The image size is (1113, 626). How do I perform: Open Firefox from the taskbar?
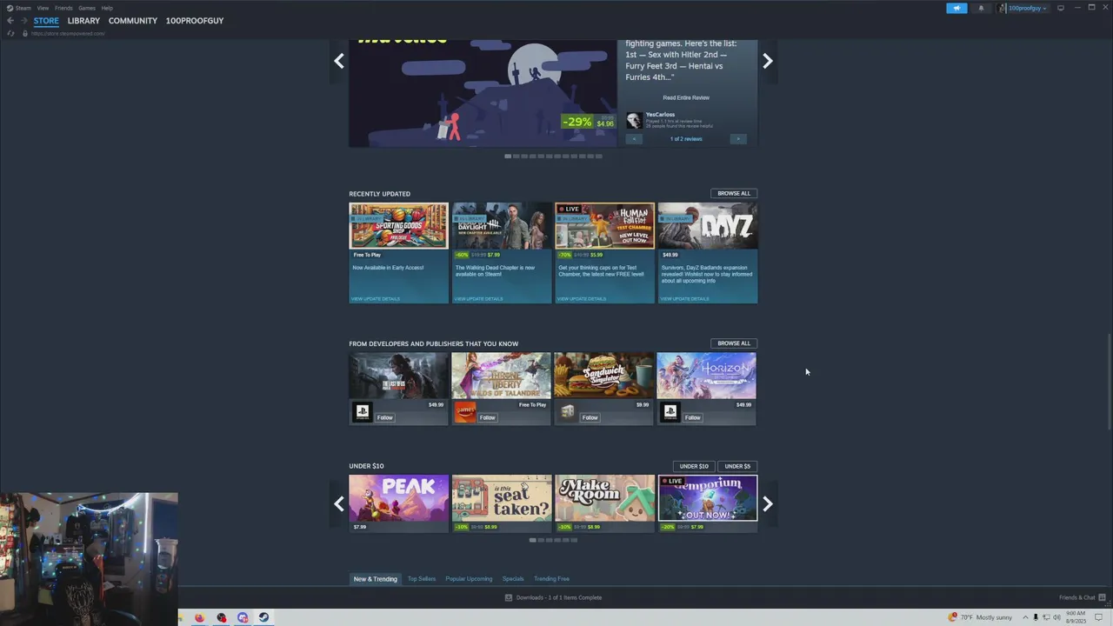199,617
